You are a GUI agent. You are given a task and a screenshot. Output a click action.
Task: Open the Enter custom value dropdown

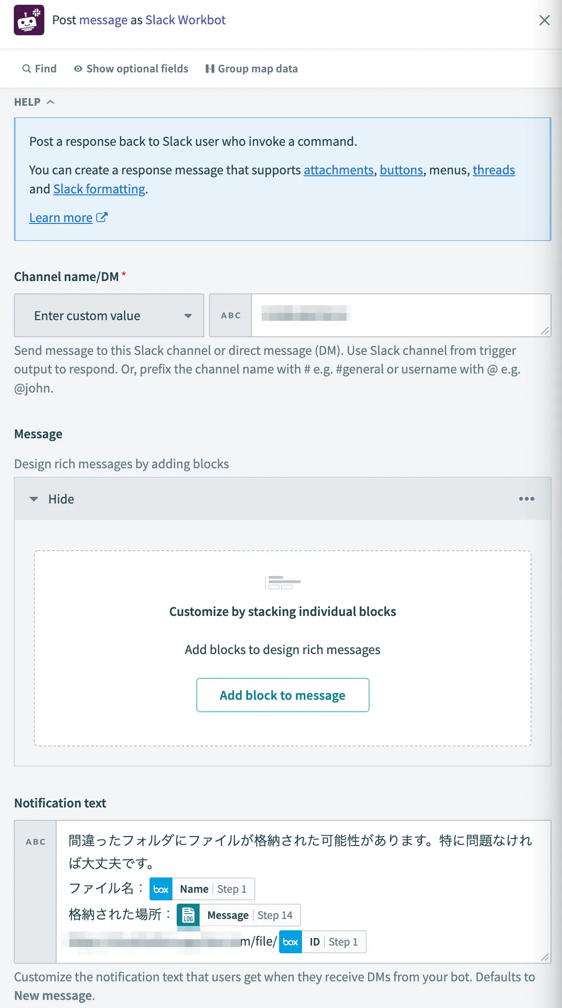click(109, 315)
